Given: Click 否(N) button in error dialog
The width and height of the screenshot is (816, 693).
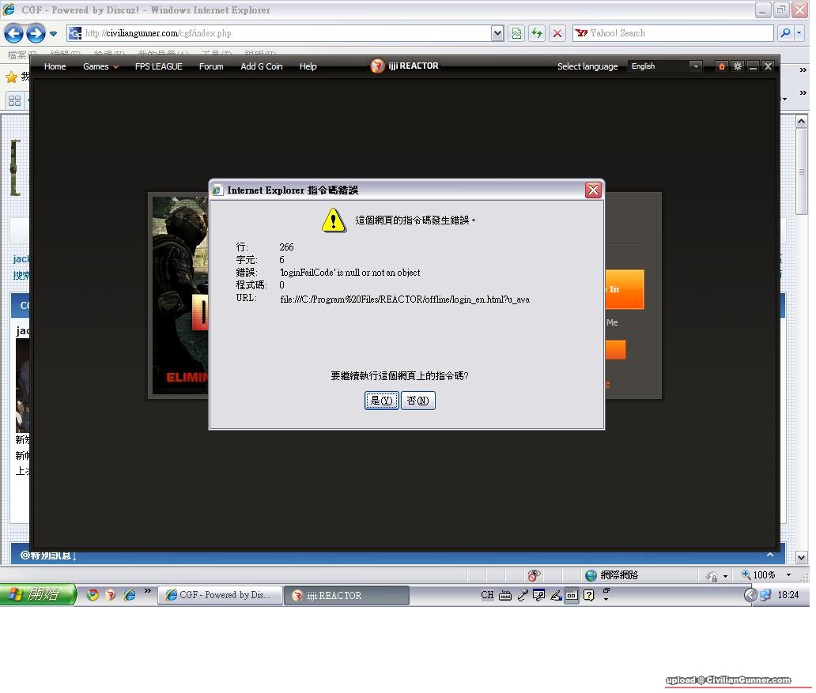Looking at the screenshot, I should tap(417, 401).
